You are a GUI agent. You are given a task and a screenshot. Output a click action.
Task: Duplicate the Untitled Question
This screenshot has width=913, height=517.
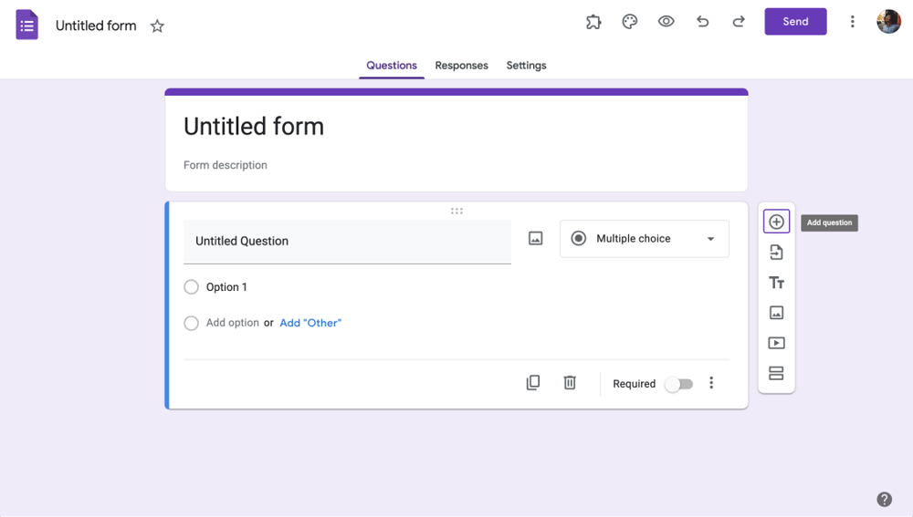533,383
